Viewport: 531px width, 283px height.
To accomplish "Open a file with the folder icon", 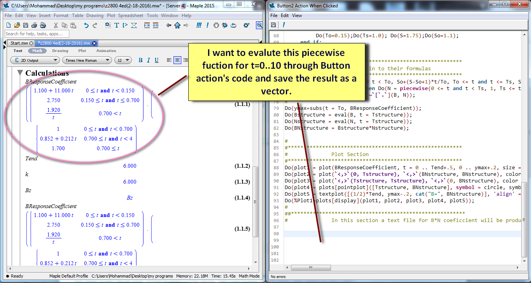I will point(17,25).
